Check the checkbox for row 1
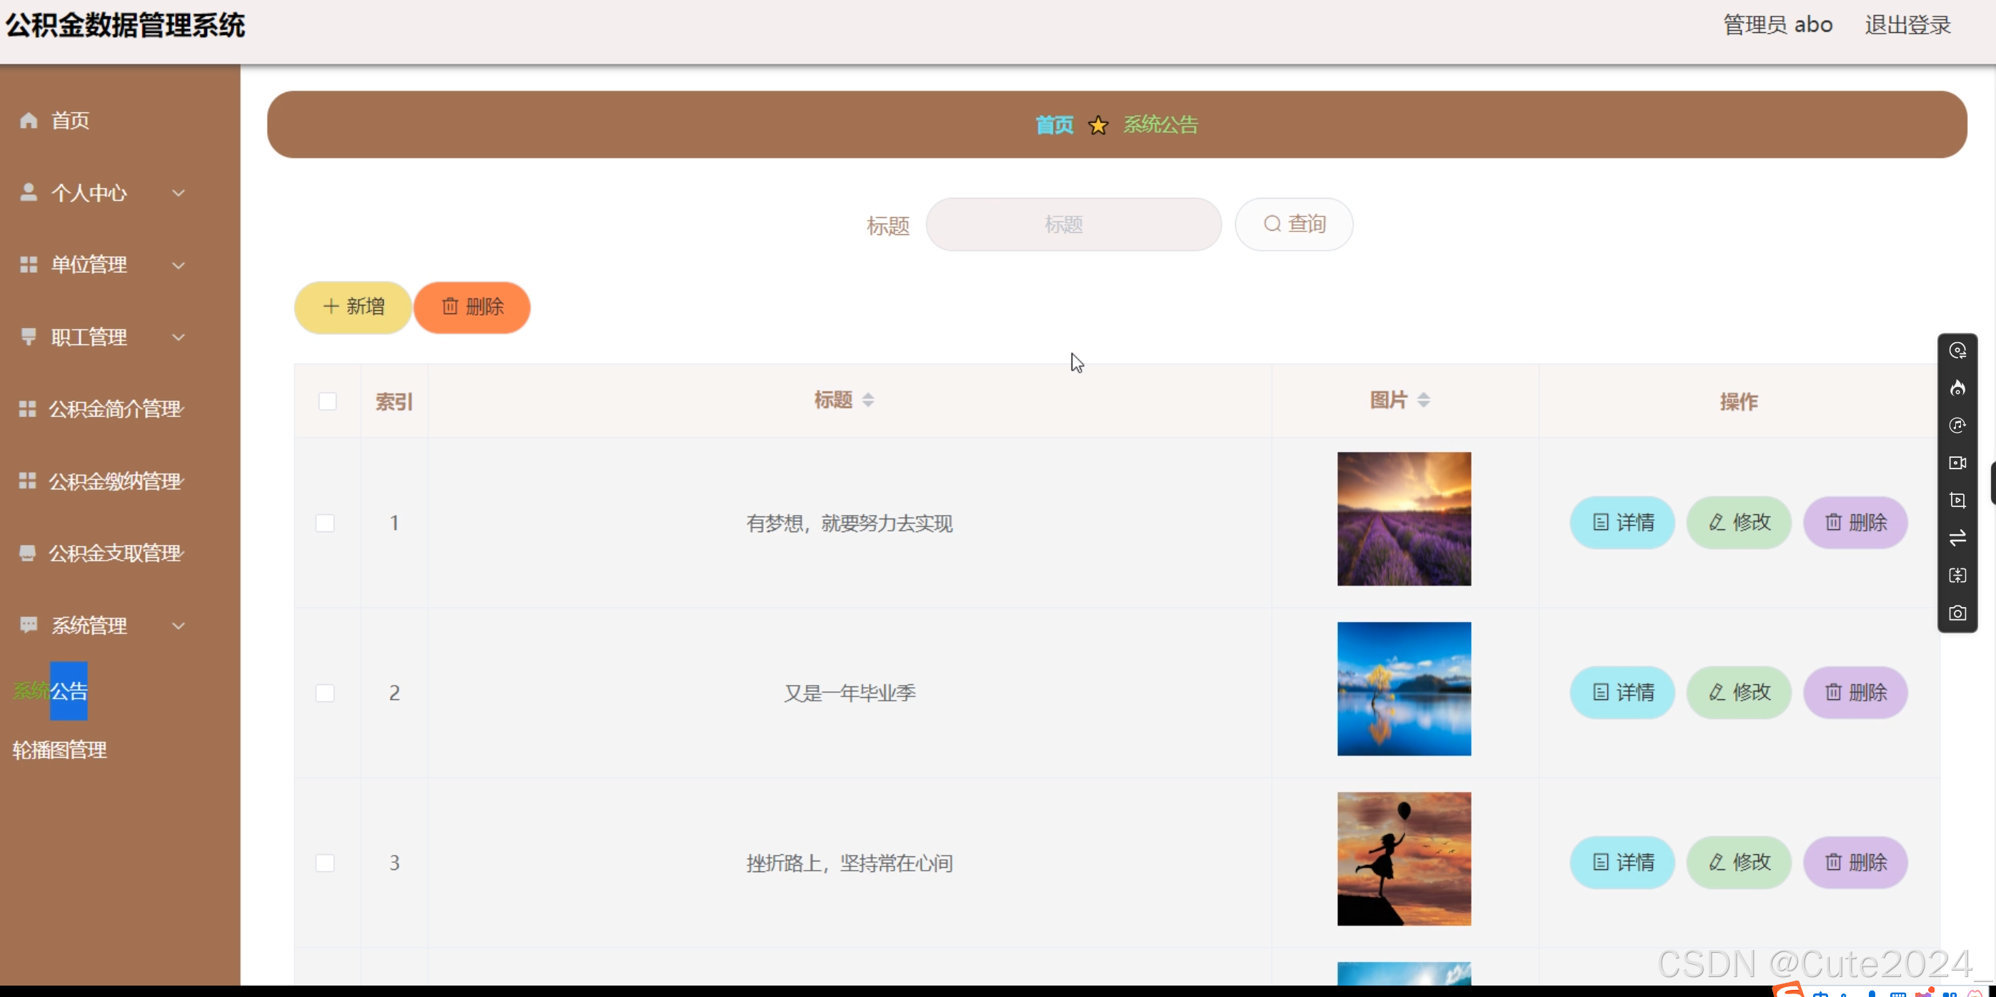This screenshot has height=997, width=1996. 324,523
